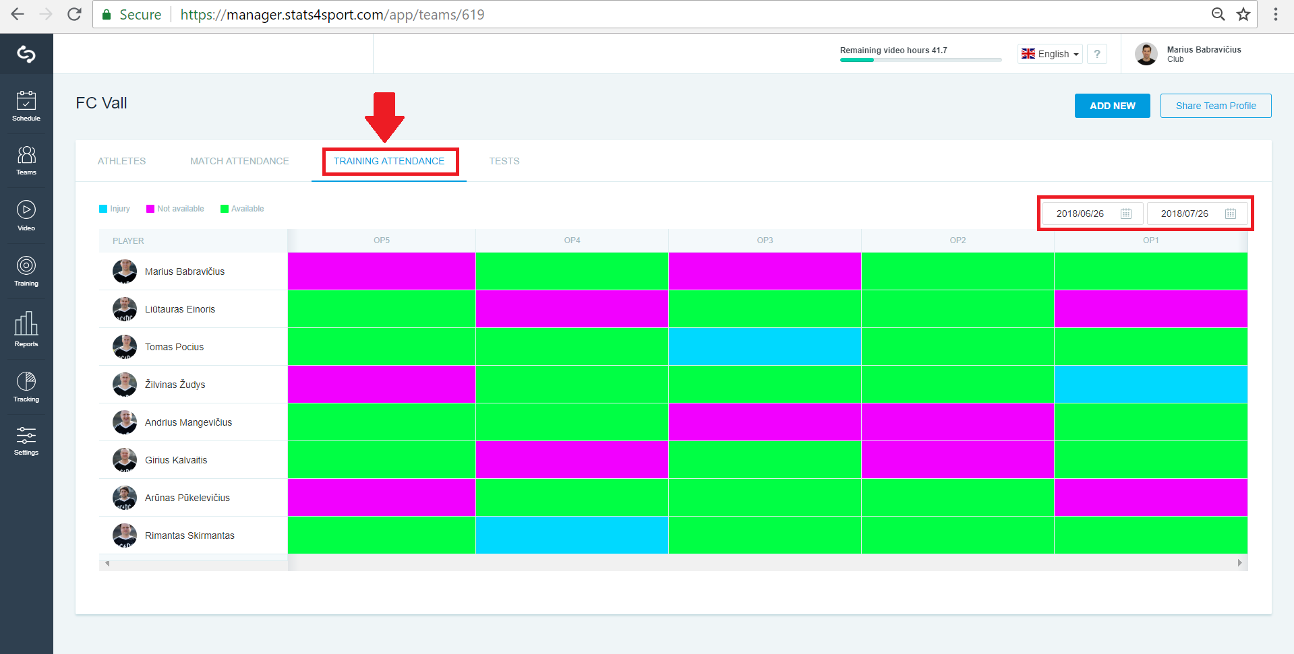Click the Injury legend color swatch

coord(103,209)
